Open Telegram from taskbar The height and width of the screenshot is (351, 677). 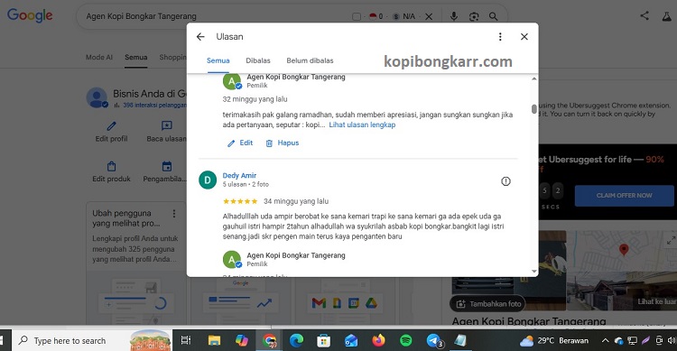(434, 341)
